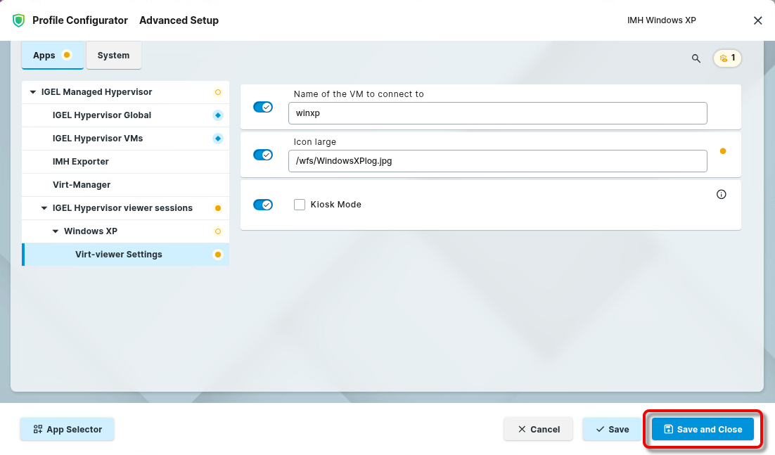Toggle the switch for Name of the VM
Screen dimensions: 775x455
coord(263,107)
